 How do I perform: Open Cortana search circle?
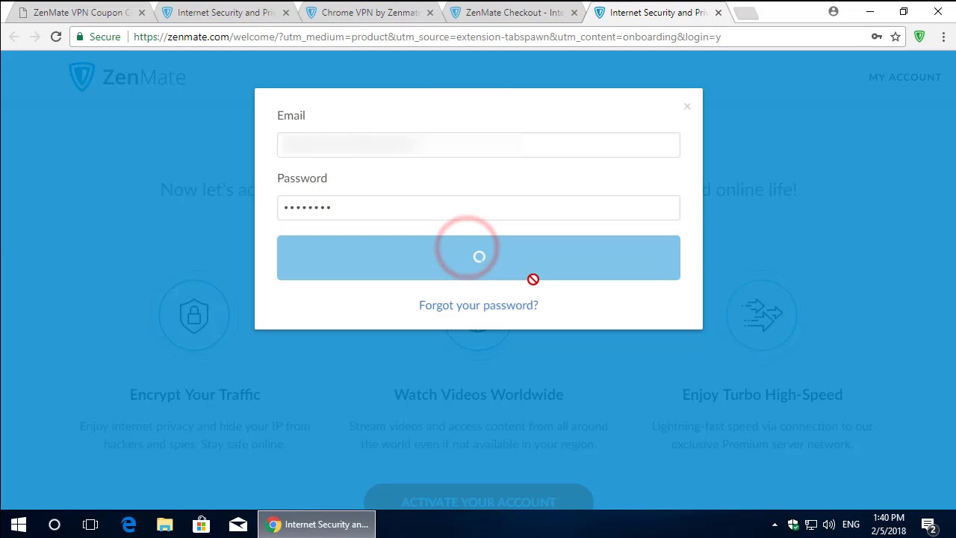coord(55,525)
